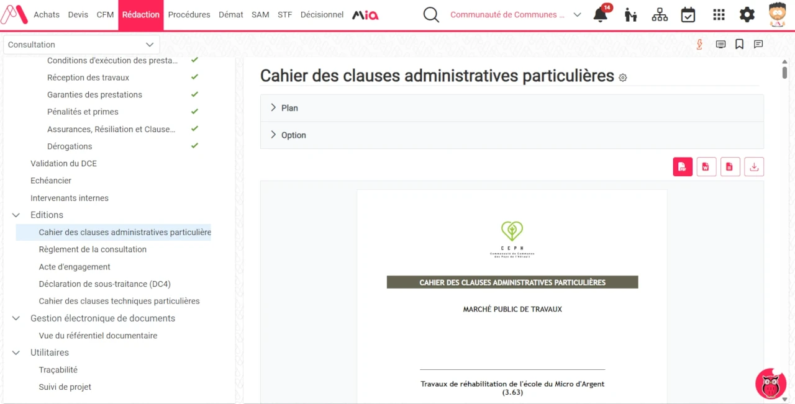This screenshot has height=404, width=795.
Task: Open the Procédures menu
Action: click(x=189, y=15)
